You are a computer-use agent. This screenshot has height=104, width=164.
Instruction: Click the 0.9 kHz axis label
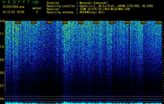[2, 60]
